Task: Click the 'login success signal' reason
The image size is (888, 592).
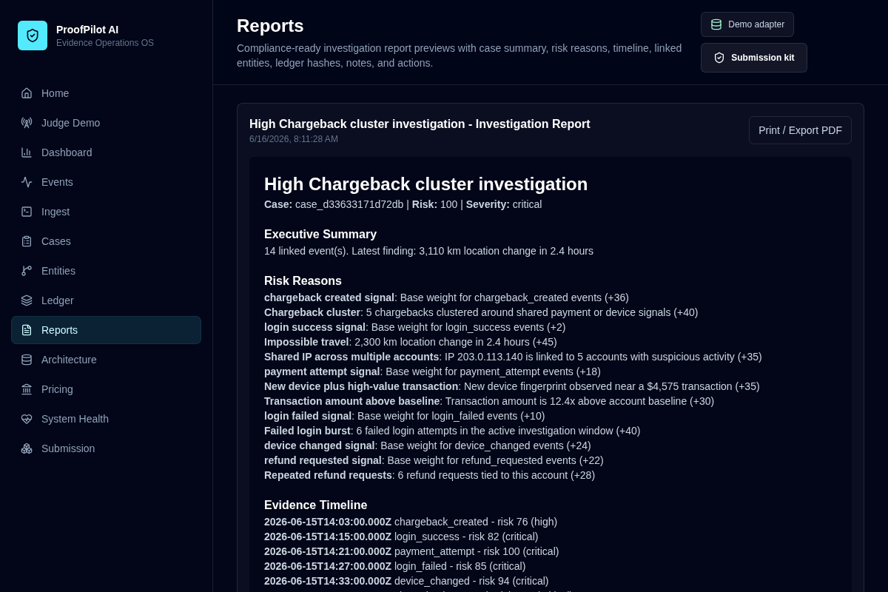Action: (414, 327)
